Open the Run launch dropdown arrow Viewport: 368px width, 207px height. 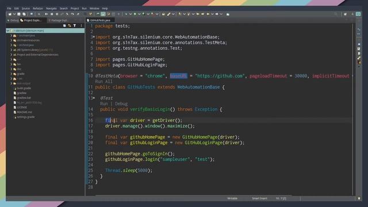tap(139, 14)
